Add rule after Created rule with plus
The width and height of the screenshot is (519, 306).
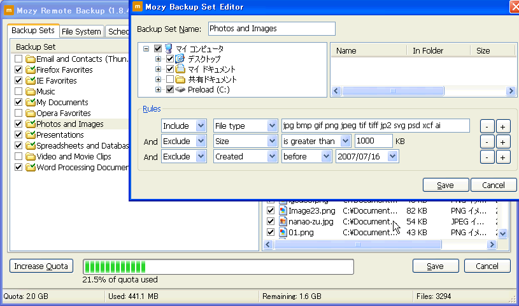(503, 157)
